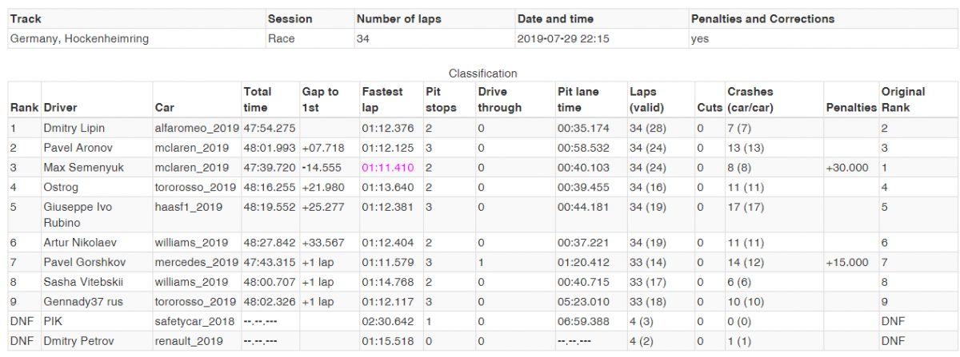Click the Classification table caption
960x357 pixels.
482,73
